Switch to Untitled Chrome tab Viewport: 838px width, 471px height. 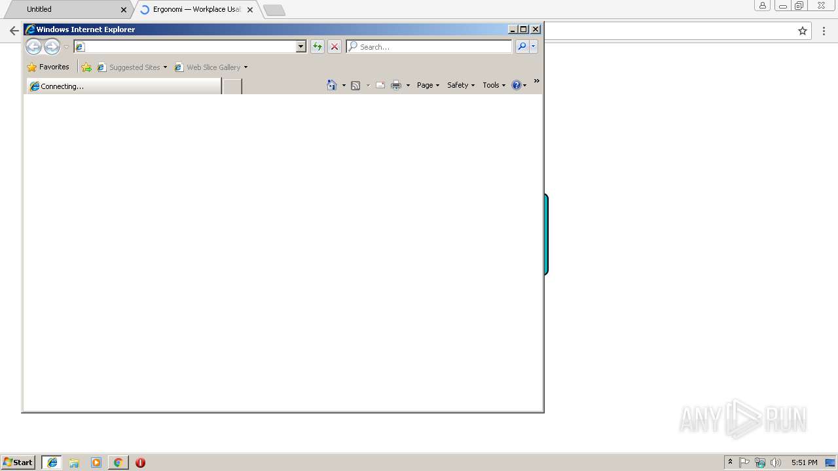coord(67,9)
